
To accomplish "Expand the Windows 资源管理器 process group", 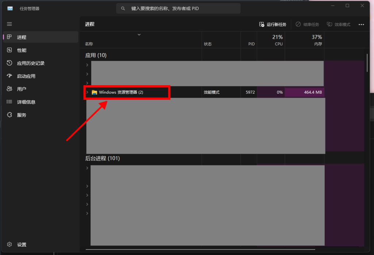I will click(x=87, y=93).
